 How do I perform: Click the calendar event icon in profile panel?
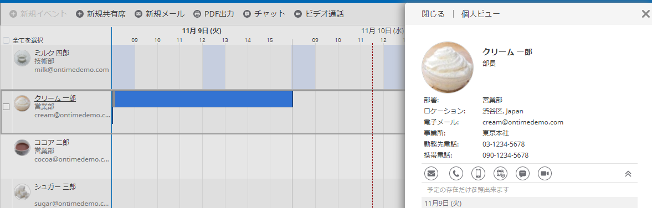point(501,174)
